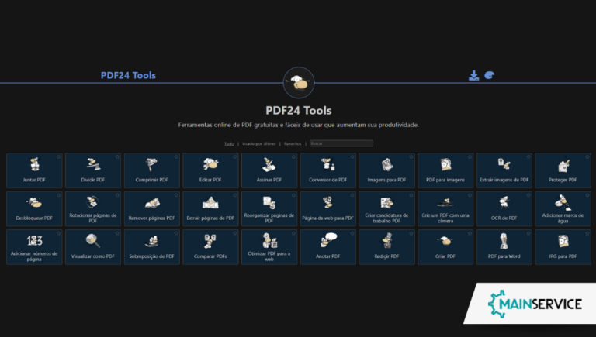Choose Extrair páginas de PDF tool
Screen dimensions: 596x337
pos(210,208)
